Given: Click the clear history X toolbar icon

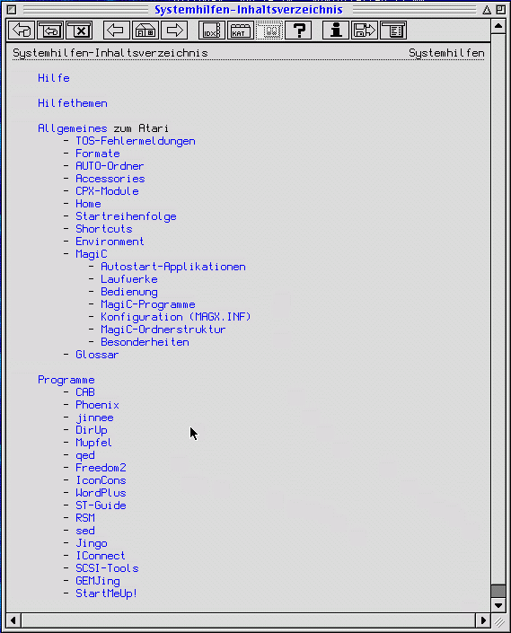Looking at the screenshot, I should click(x=79, y=31).
